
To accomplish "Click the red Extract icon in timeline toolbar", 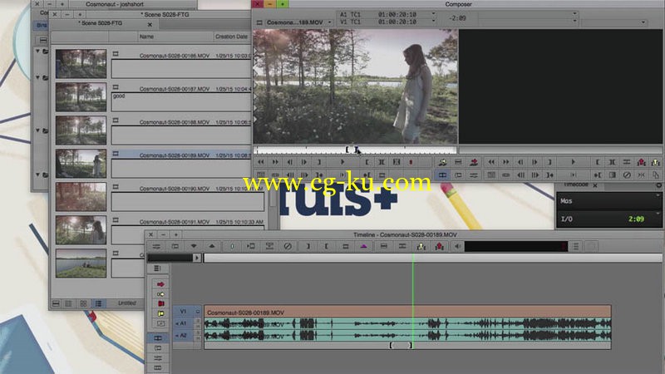I will tap(440, 246).
